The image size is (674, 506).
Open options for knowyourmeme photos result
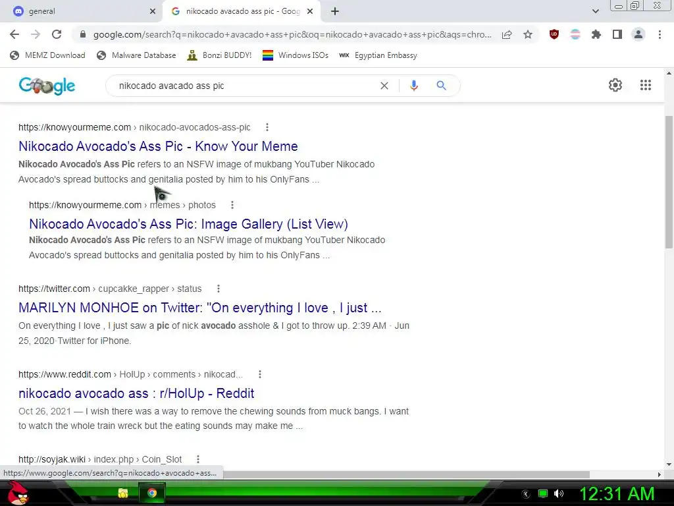click(232, 206)
